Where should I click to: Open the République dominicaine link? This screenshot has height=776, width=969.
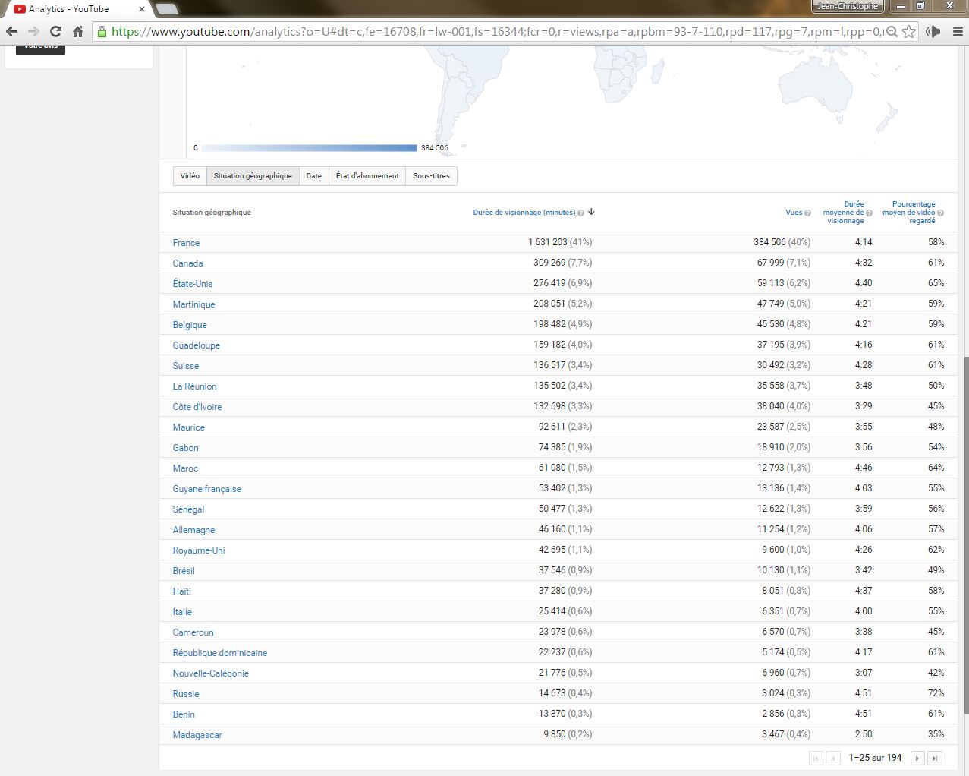220,653
